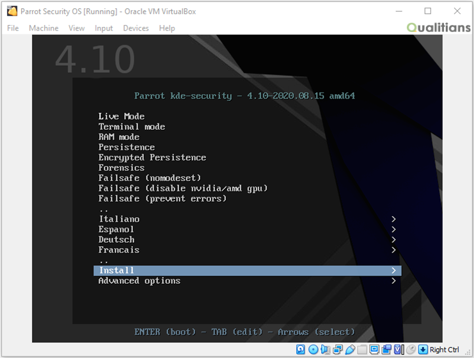474x358 pixels.
Task: Expand the Espanol submenu arrow
Action: point(393,230)
